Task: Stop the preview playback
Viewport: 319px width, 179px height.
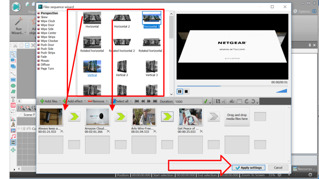Action: coord(186,92)
